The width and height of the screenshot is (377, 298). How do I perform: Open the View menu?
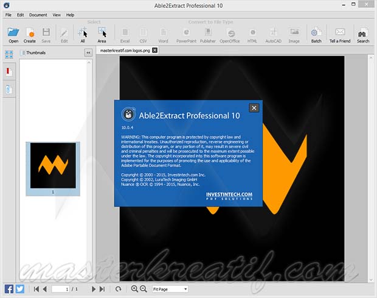57,15
